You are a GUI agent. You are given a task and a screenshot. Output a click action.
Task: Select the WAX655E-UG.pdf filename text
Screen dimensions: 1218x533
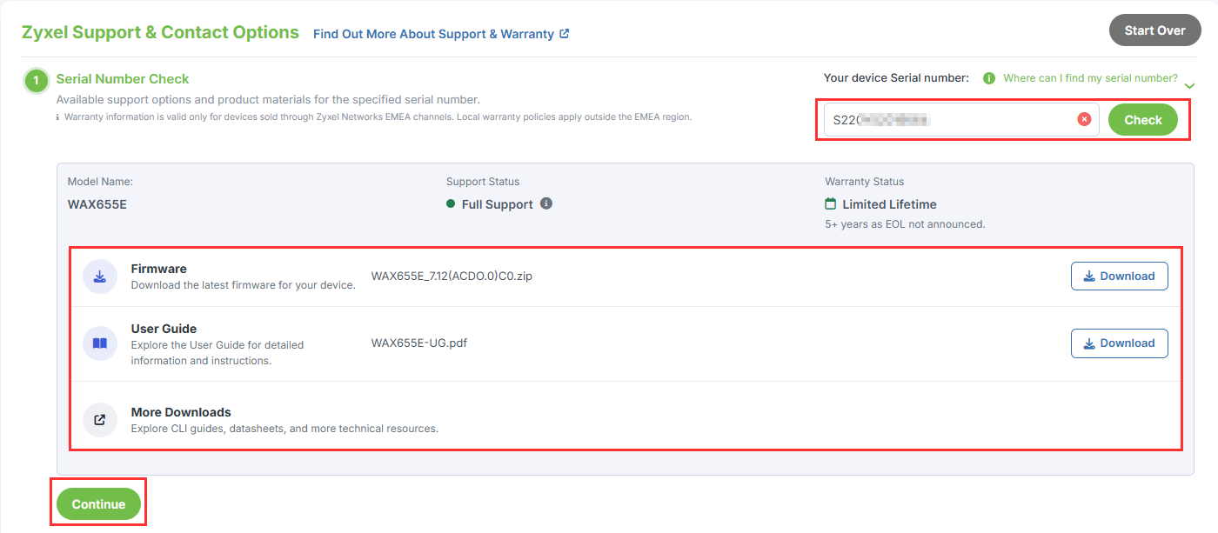pos(419,343)
